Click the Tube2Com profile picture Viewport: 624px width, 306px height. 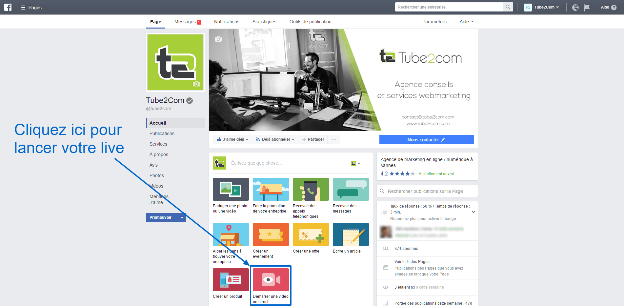(x=175, y=62)
